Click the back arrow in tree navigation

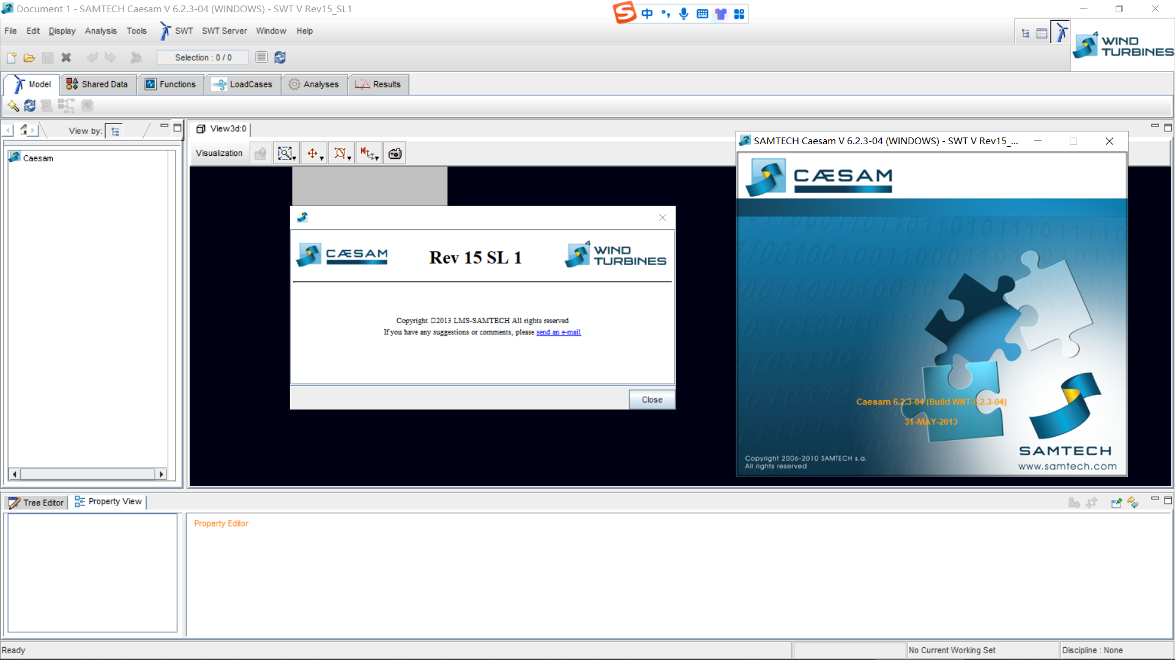coord(9,130)
